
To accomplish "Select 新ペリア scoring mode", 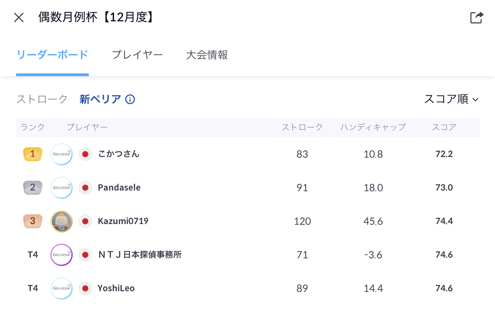I will pyautogui.click(x=100, y=100).
